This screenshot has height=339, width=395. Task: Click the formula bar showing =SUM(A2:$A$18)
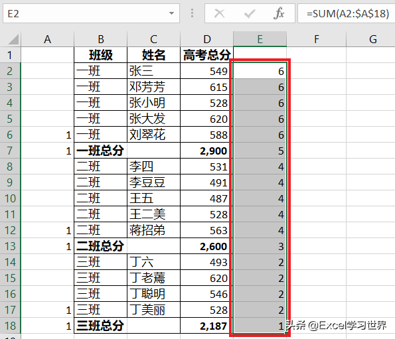347,13
